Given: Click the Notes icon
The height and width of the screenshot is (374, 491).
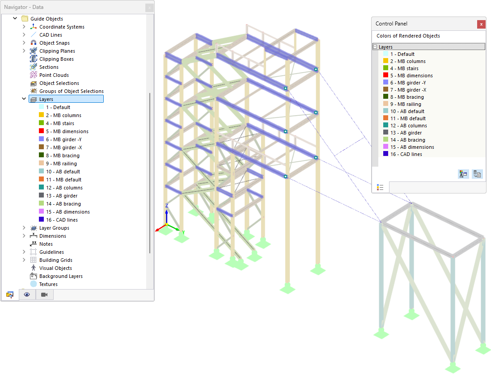Looking at the screenshot, I should 34,244.
